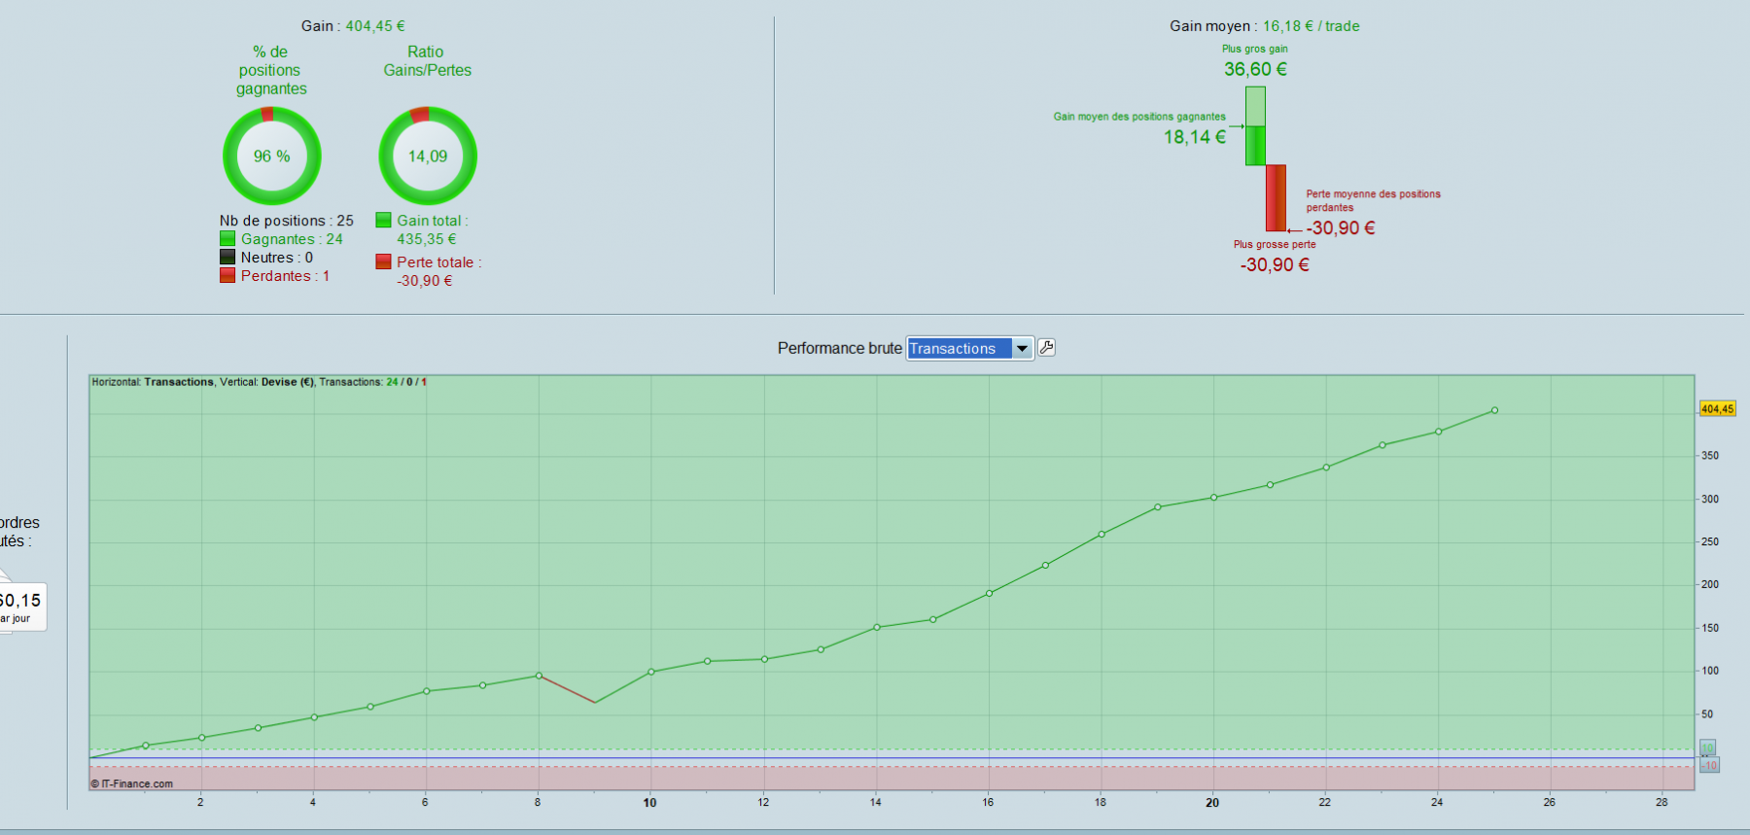Image resolution: width=1750 pixels, height=835 pixels.
Task: Click the Gain moyen 16,18 € / trade value
Action: (x=1311, y=26)
